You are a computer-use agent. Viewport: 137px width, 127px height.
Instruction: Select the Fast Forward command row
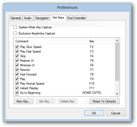65,74
